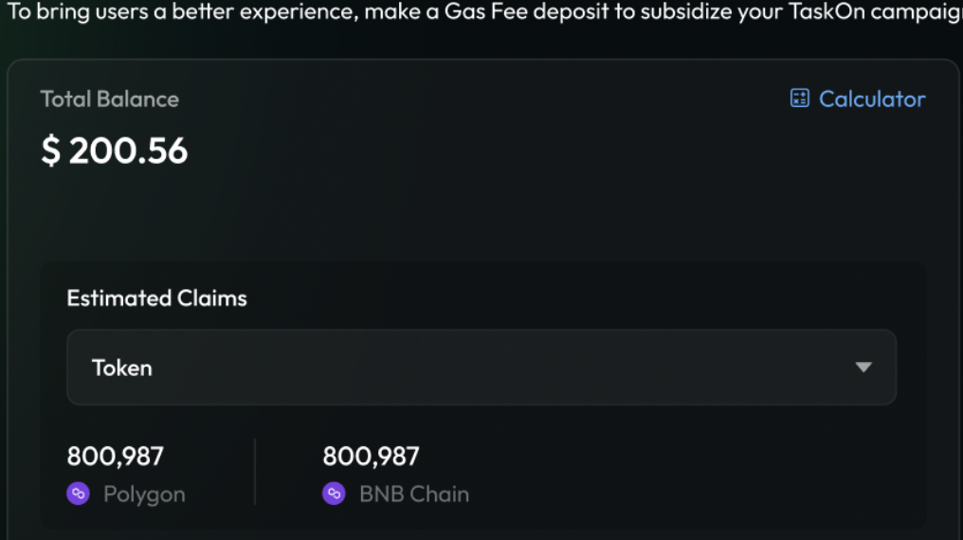Click the divider between Polygon and BNB
This screenshot has width=963, height=540.
click(x=255, y=471)
